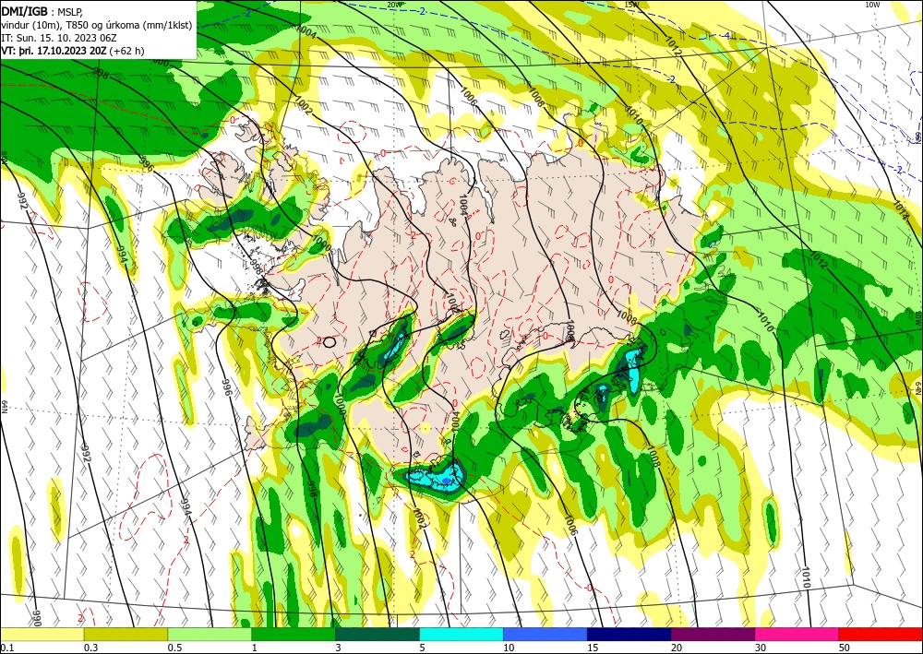Viewport: 923px width, 654px height.
Task: Click the yellow 0.1–0.3 legend swatch
Action: tap(42, 634)
